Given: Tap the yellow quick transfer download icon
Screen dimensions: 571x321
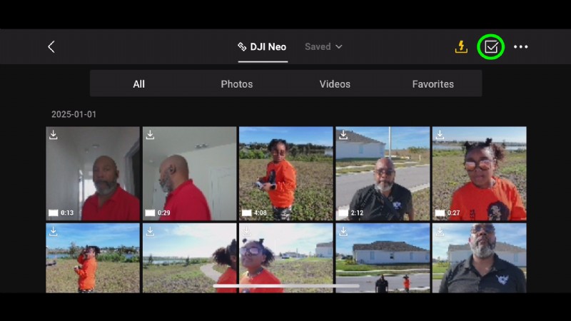Looking at the screenshot, I should pyautogui.click(x=461, y=46).
